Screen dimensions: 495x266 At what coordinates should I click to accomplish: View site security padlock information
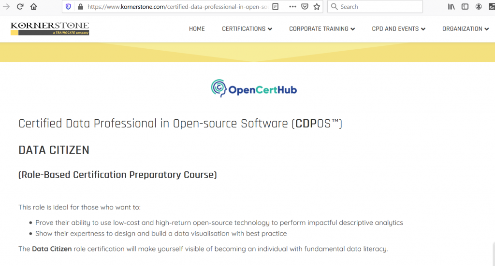(81, 7)
